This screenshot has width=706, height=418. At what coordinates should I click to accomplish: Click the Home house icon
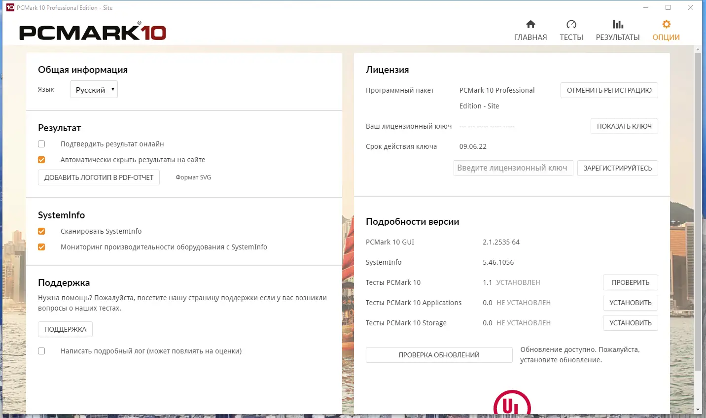530,24
